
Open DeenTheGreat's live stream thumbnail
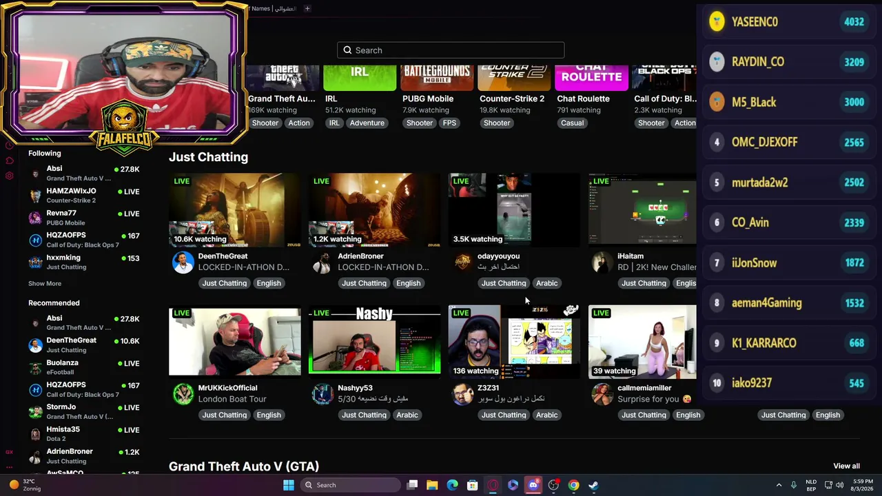tap(235, 210)
